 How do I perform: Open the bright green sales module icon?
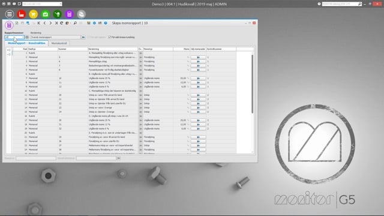46,14
